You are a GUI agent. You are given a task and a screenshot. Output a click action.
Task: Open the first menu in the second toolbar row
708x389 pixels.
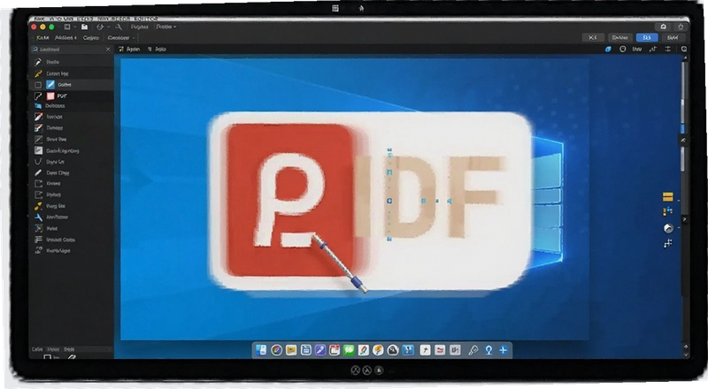42,38
